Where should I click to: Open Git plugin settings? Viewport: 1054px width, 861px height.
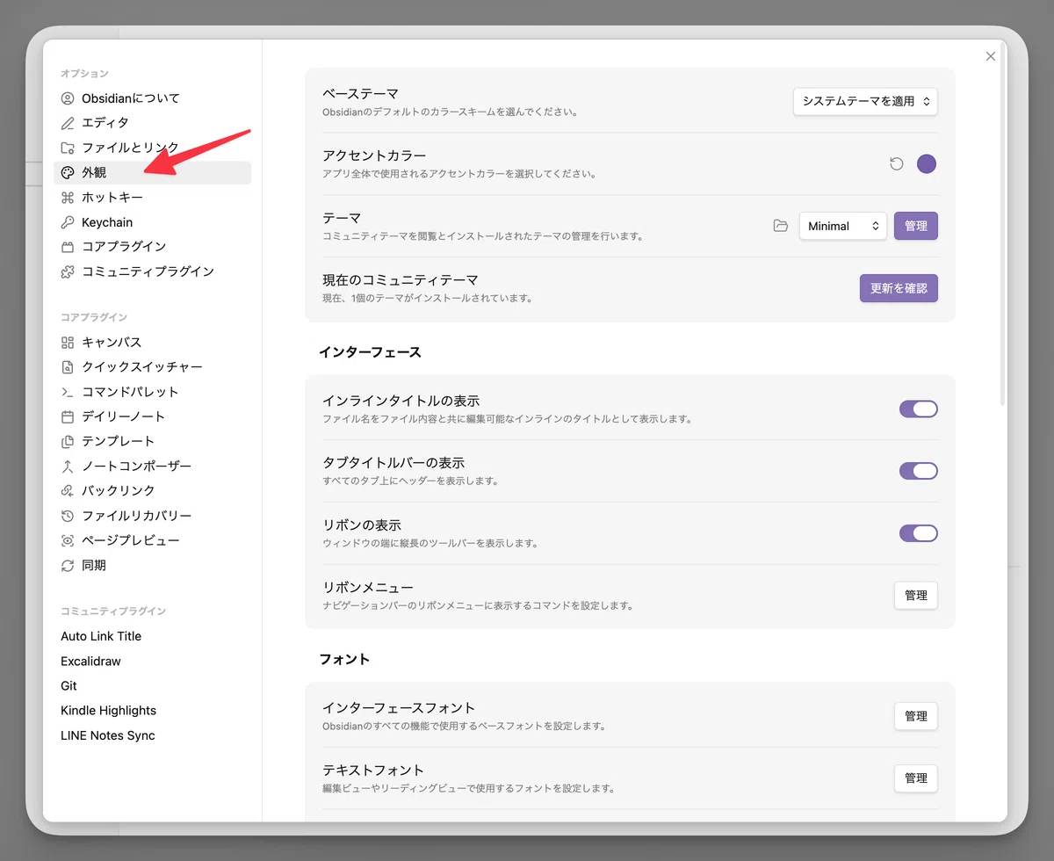[x=152, y=685]
